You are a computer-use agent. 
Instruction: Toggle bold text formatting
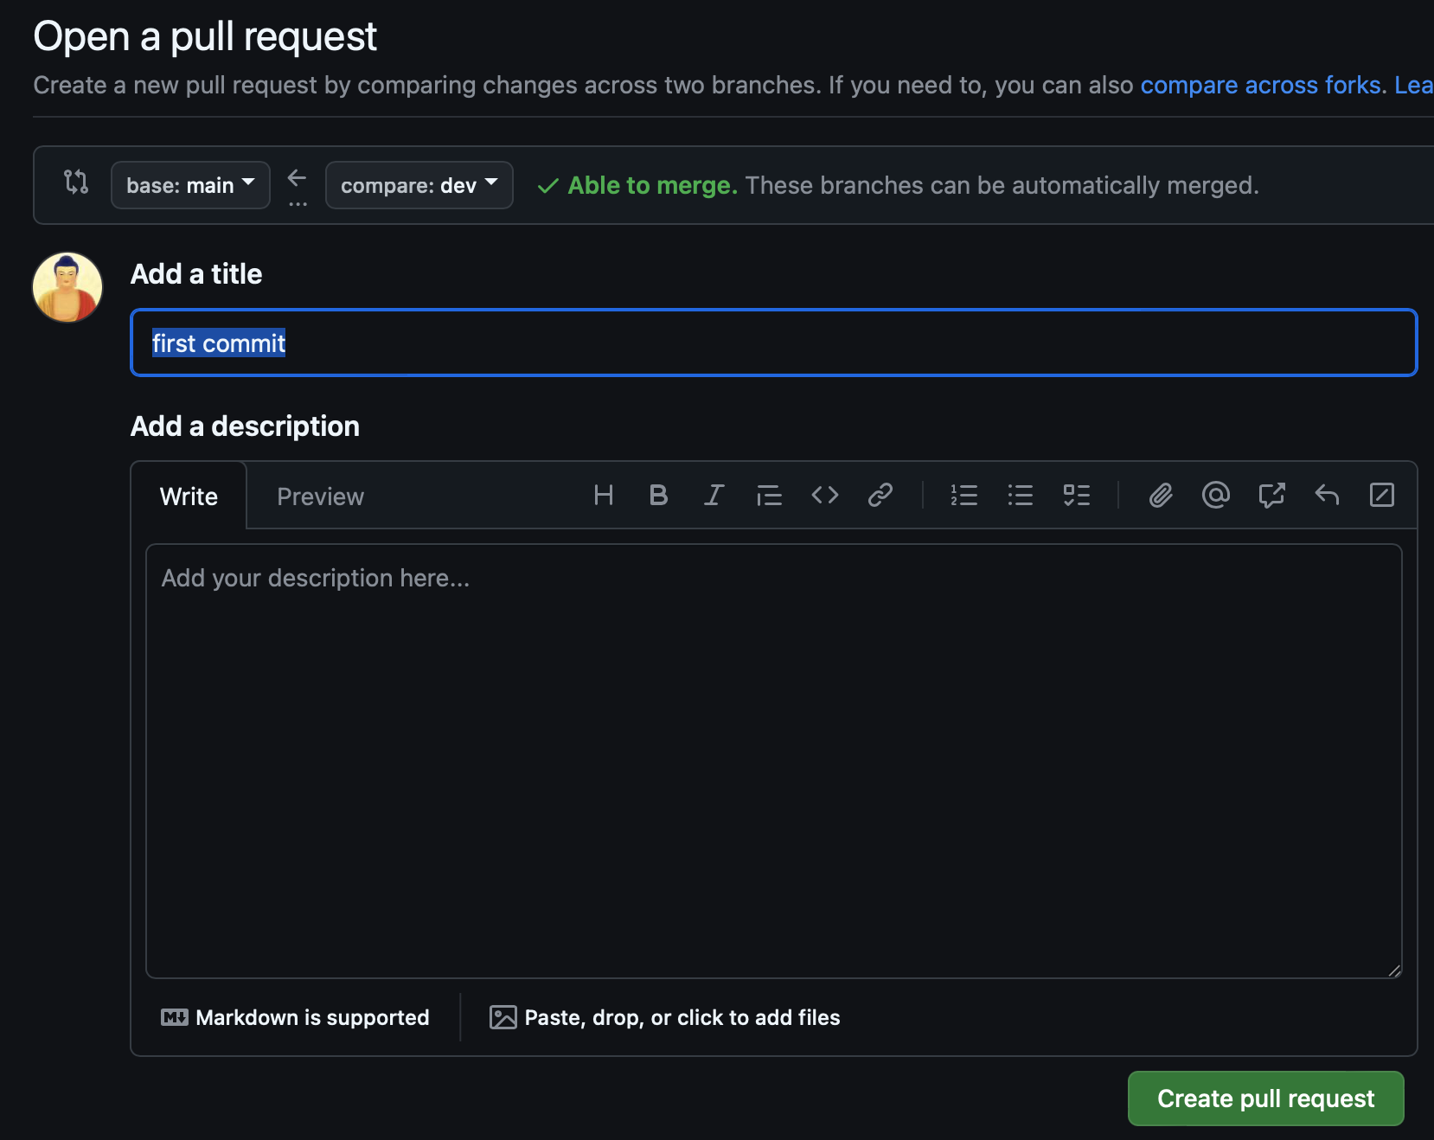pos(658,495)
